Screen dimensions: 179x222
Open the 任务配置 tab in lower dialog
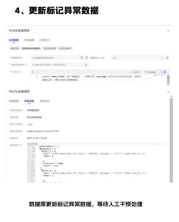tap(14, 101)
